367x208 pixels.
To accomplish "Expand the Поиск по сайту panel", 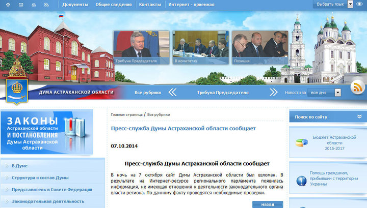I will (x=359, y=116).
